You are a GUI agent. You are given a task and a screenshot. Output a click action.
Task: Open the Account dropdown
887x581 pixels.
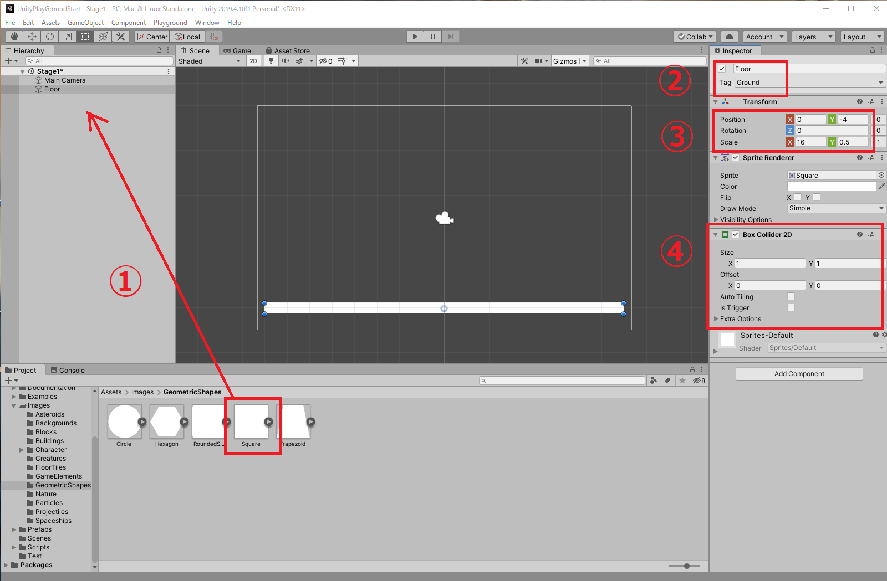tap(765, 37)
